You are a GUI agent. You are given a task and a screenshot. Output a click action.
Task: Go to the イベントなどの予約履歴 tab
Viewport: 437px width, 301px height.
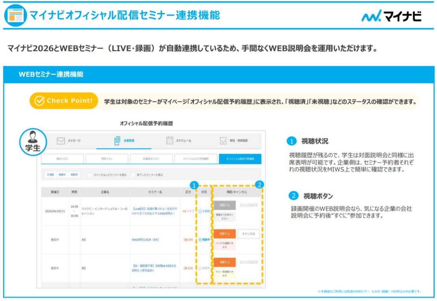[x=196, y=159]
